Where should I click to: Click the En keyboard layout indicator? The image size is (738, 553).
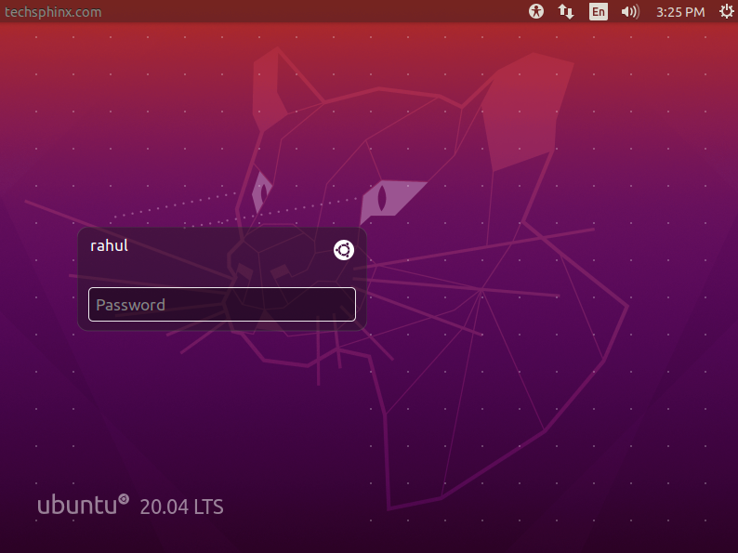click(599, 11)
